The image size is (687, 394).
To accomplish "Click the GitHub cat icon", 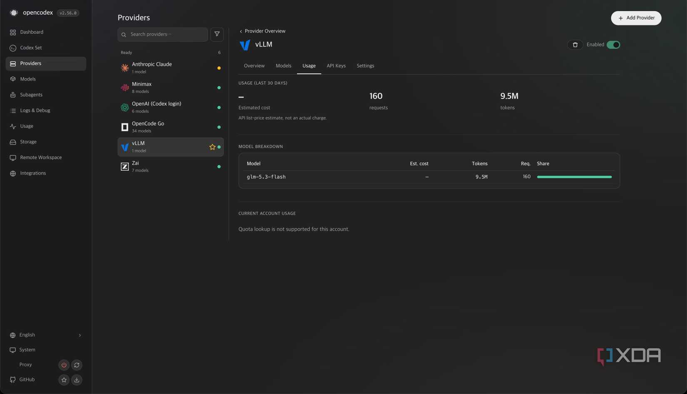I will (x=13, y=380).
